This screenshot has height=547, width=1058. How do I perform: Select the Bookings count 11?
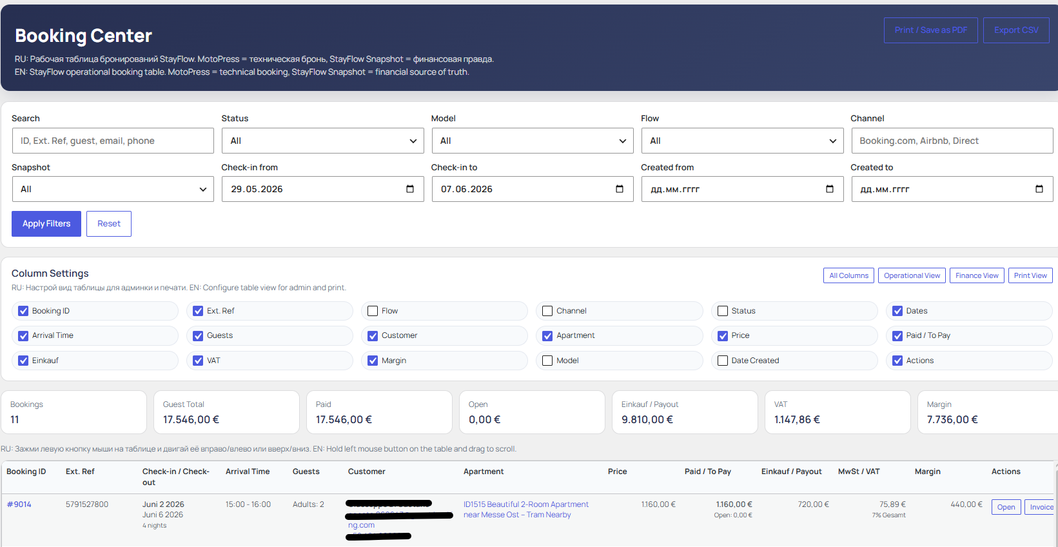pos(15,419)
